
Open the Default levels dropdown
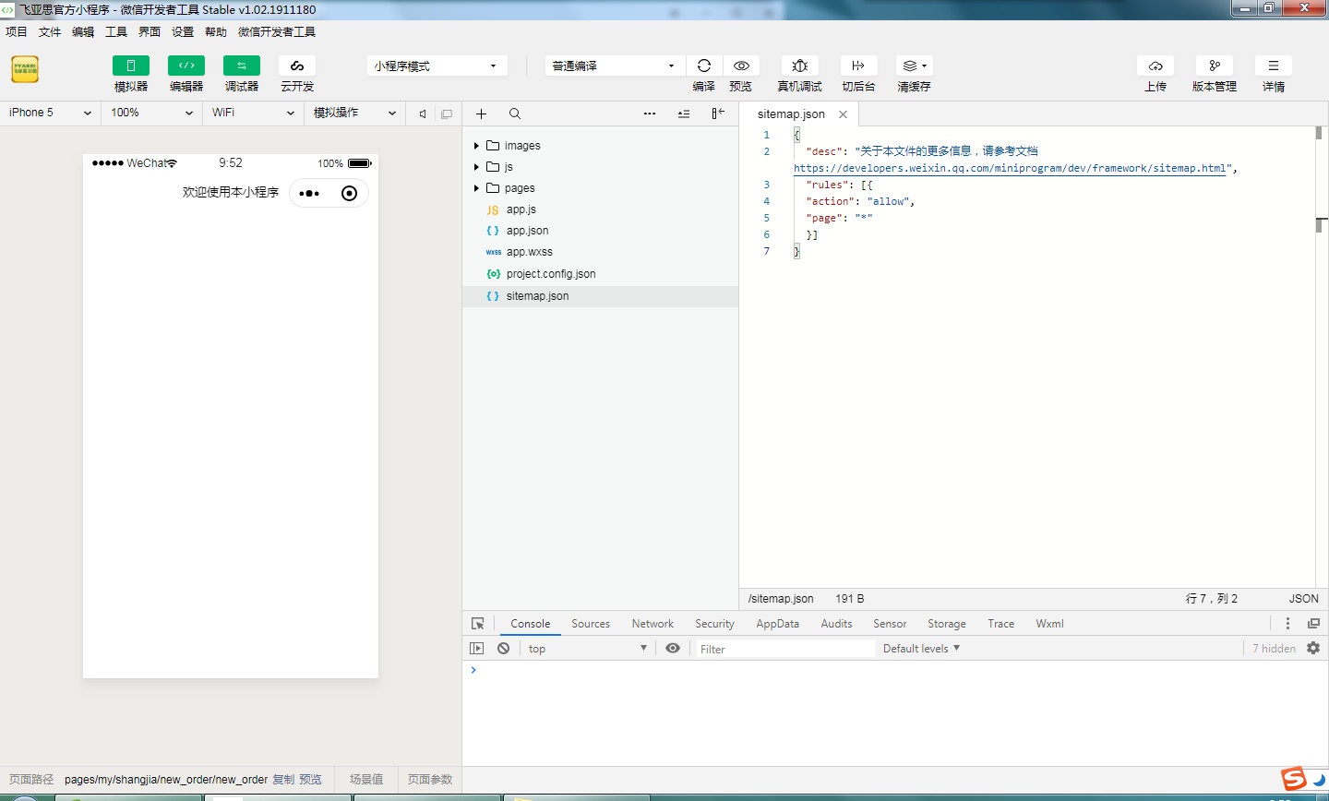[x=921, y=649]
